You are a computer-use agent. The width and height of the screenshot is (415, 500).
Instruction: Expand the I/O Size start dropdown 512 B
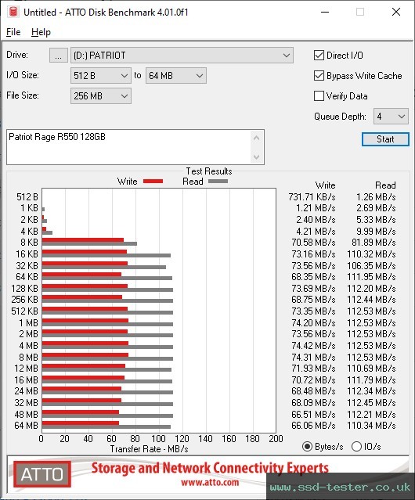tap(101, 76)
